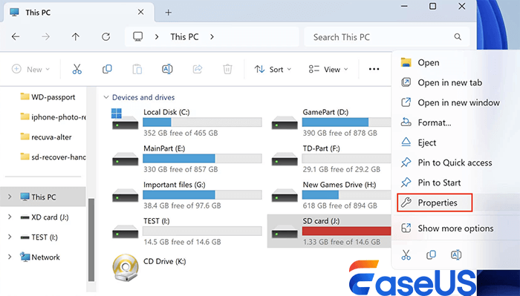This screenshot has height=296, width=520.
Task: Select the This PC tab
Action: tap(78, 13)
